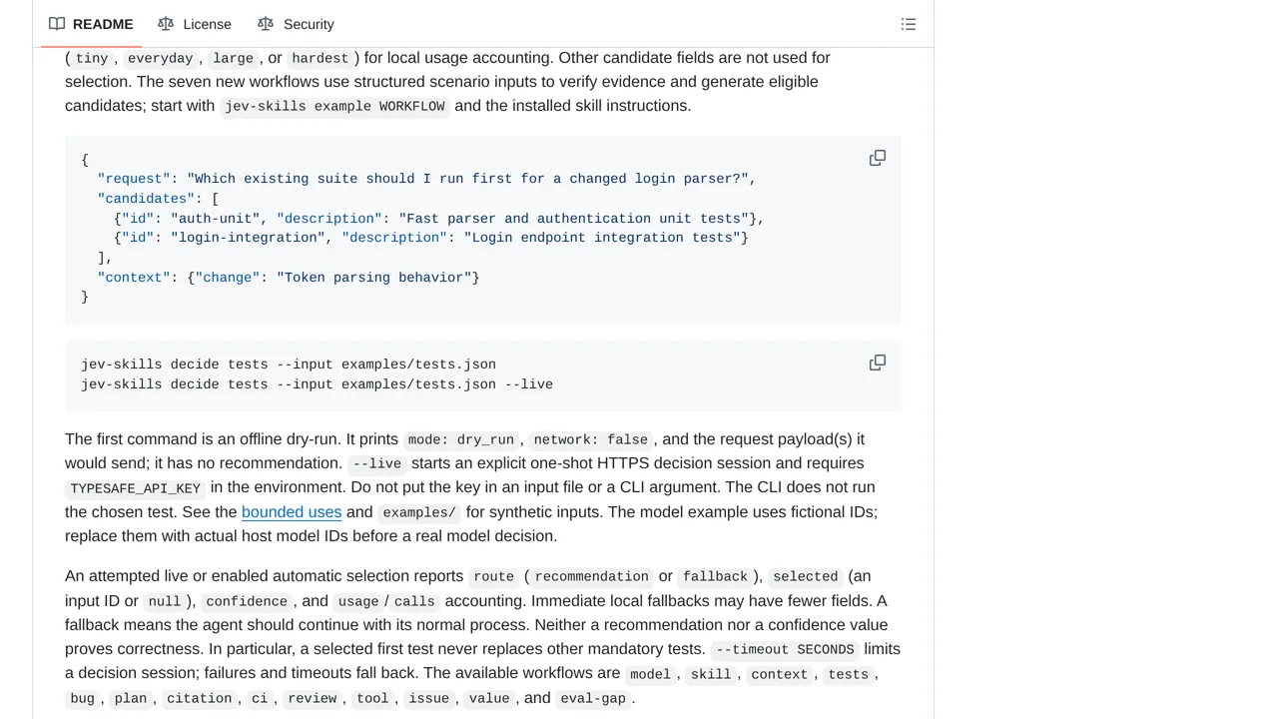Click the "examples/" inline code in the paragraph
Screen dimensions: 1278x719
pyautogui.click(x=419, y=513)
